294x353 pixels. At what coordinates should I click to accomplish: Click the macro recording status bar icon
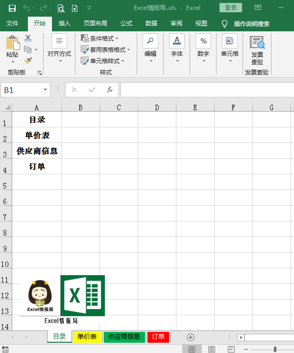(x=5, y=349)
